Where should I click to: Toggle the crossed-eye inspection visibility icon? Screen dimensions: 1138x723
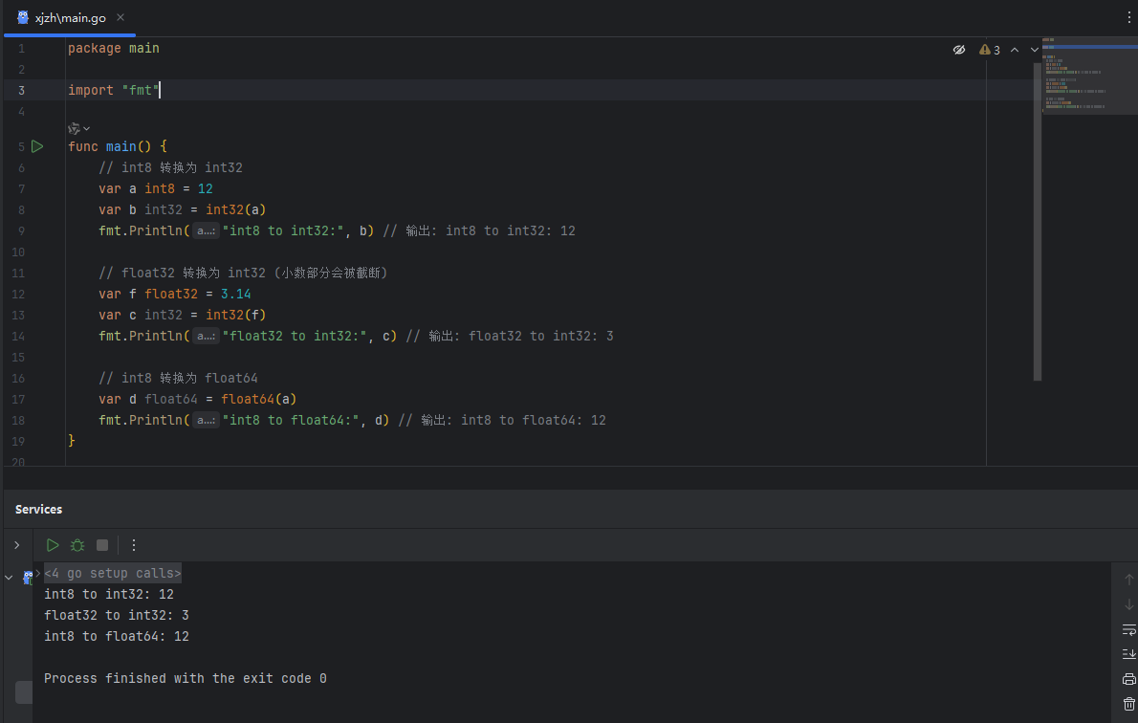[959, 50]
